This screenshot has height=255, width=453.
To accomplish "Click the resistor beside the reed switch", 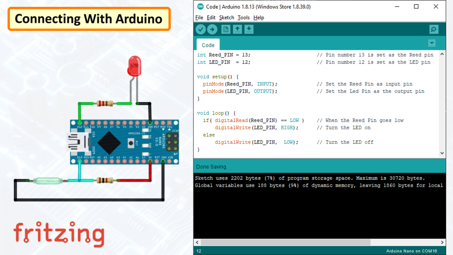I will point(104,181).
